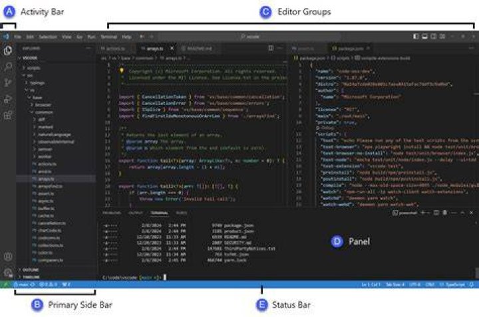Open the Explorer view in the Activity Bar

[x=8, y=51]
